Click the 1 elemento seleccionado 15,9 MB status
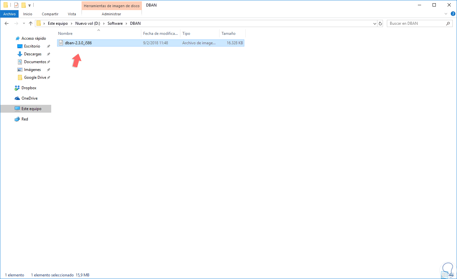The height and width of the screenshot is (279, 457). pos(60,275)
